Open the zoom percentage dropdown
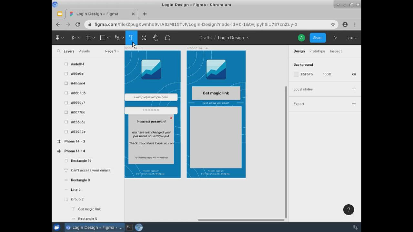 351,38
